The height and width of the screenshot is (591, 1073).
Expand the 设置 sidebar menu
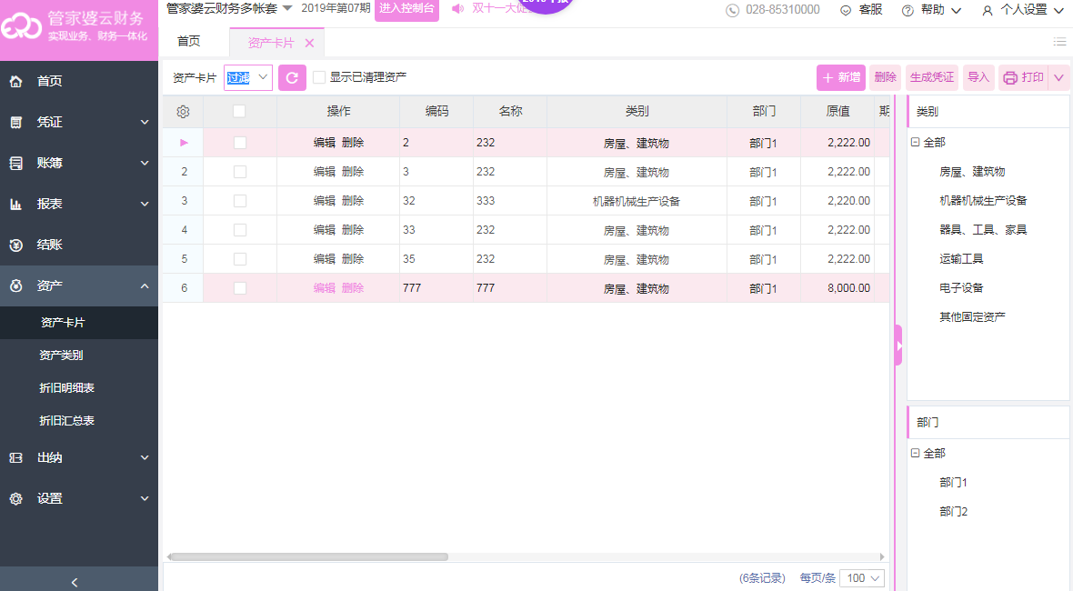(145, 498)
